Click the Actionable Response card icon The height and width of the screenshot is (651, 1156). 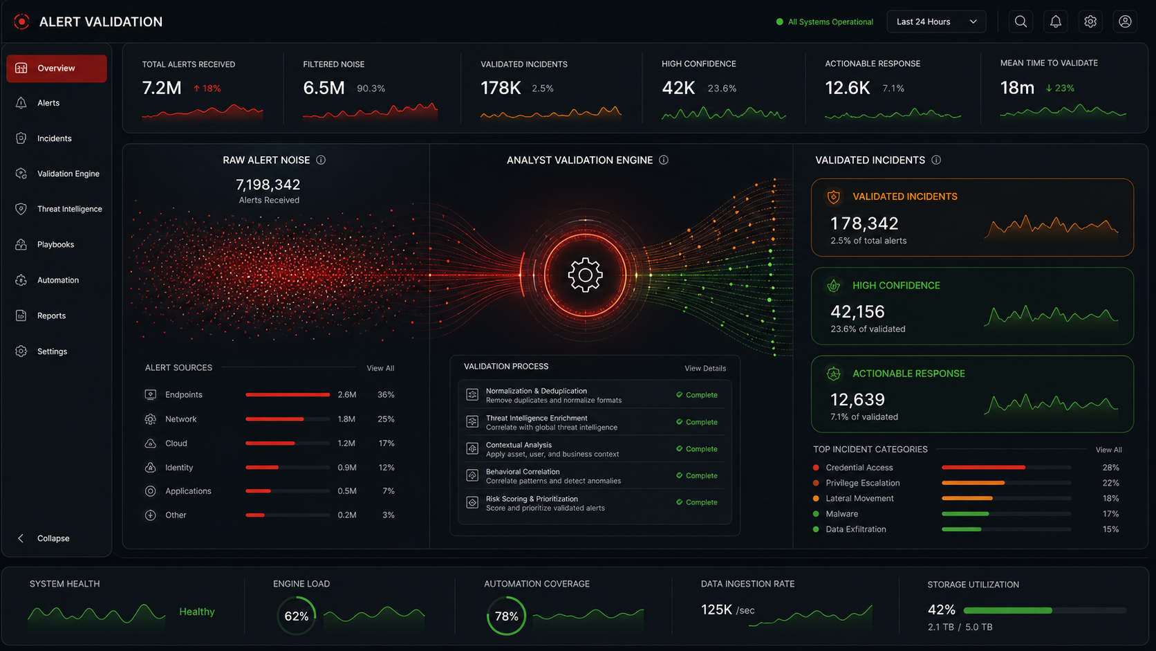tap(834, 374)
